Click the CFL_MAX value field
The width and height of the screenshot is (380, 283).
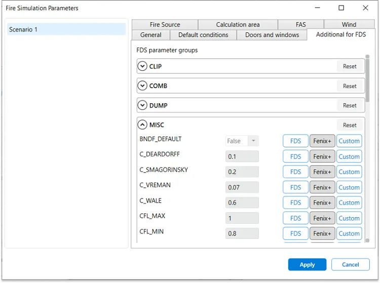pyautogui.click(x=242, y=218)
